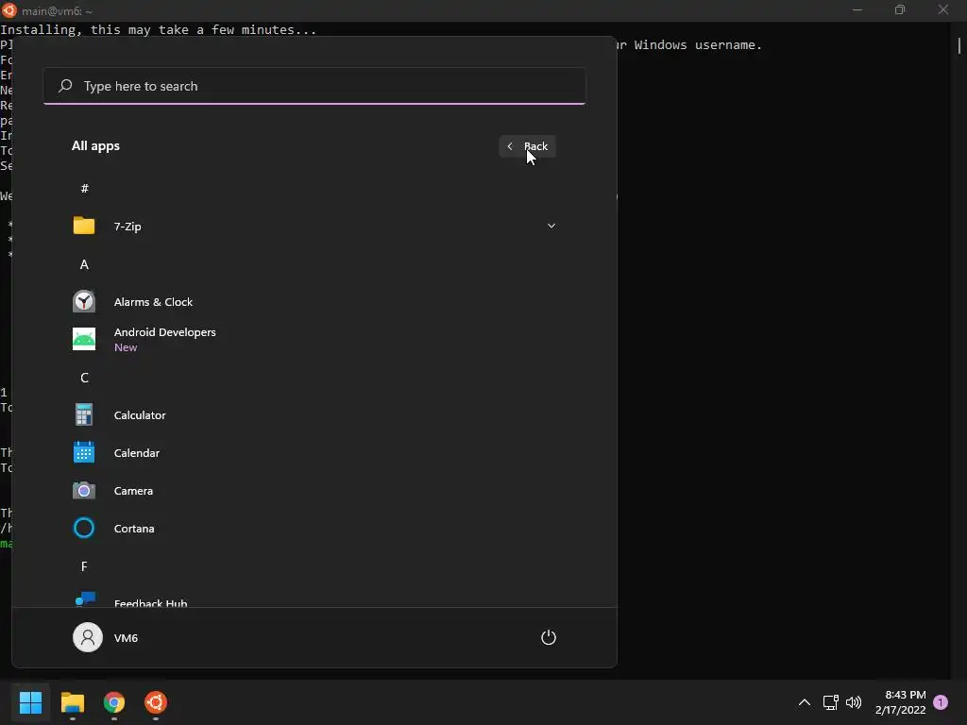Launch Cortana from the app list
The width and height of the screenshot is (967, 725).
point(314,529)
